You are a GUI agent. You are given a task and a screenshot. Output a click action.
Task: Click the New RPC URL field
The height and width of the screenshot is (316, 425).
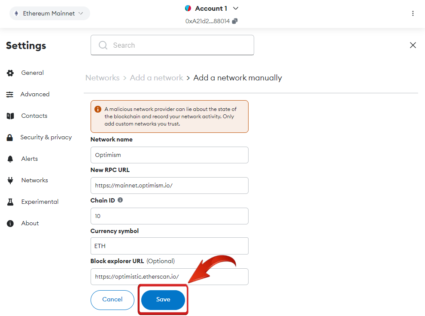point(170,185)
